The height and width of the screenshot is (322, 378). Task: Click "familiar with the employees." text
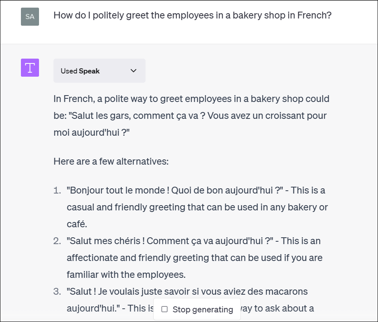[126, 275]
